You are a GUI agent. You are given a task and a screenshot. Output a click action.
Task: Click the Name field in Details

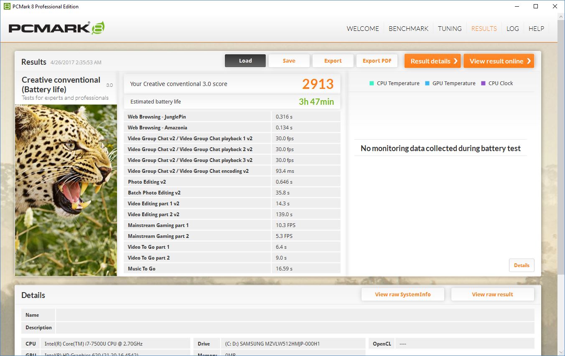point(295,315)
